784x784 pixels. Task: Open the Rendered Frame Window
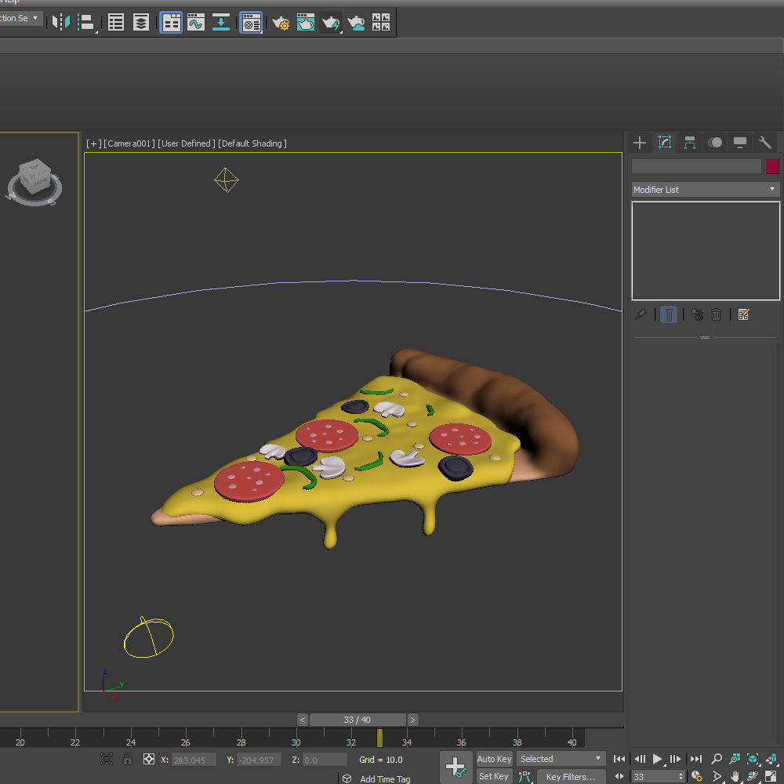pyautogui.click(x=306, y=23)
